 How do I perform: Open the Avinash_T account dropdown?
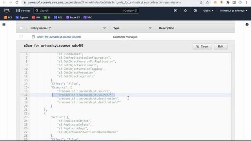point(234,11)
